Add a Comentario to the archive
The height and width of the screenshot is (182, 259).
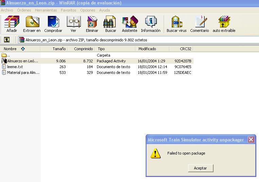[x=200, y=24]
